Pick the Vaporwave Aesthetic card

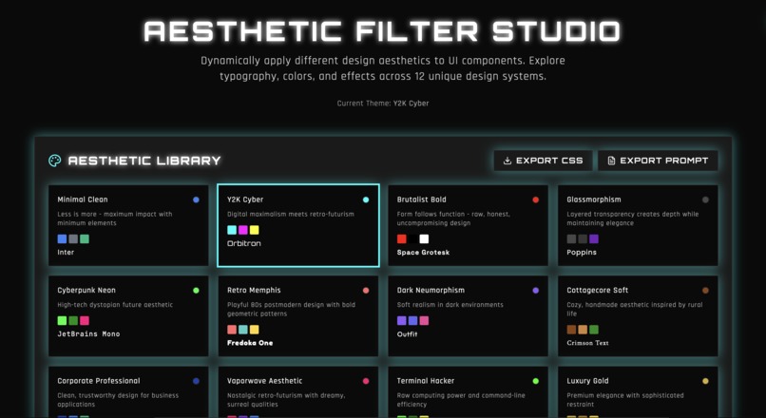click(x=298, y=392)
